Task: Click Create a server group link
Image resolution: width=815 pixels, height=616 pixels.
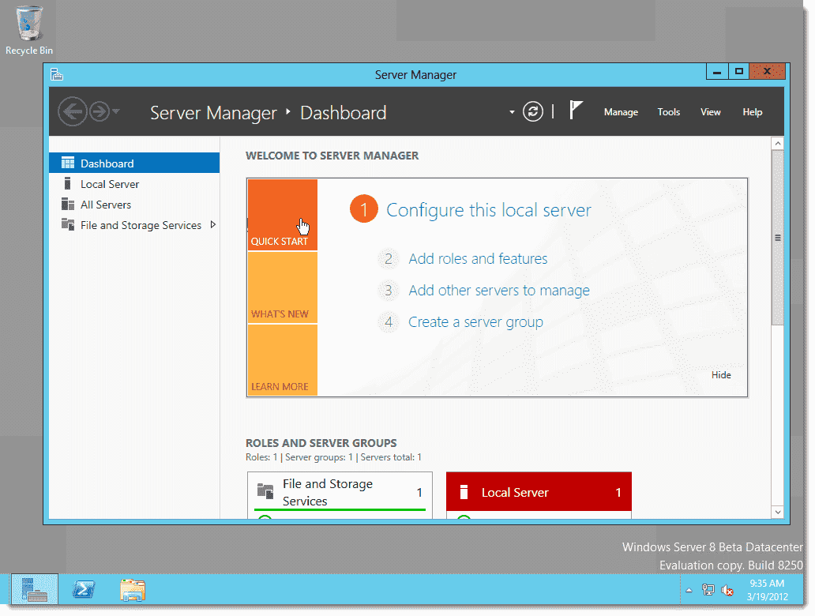Action: [x=475, y=322]
